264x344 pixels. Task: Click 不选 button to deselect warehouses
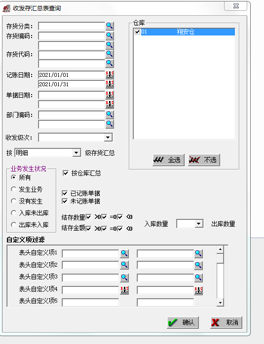[x=204, y=160]
